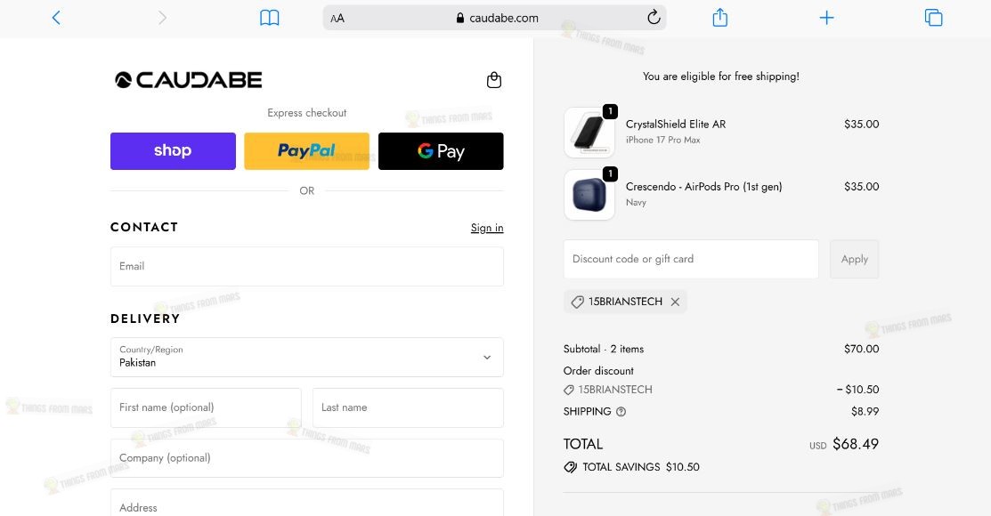The image size is (991, 516).
Task: Open the Country/Region dropdown showing Pakistan
Action: pyautogui.click(x=307, y=358)
